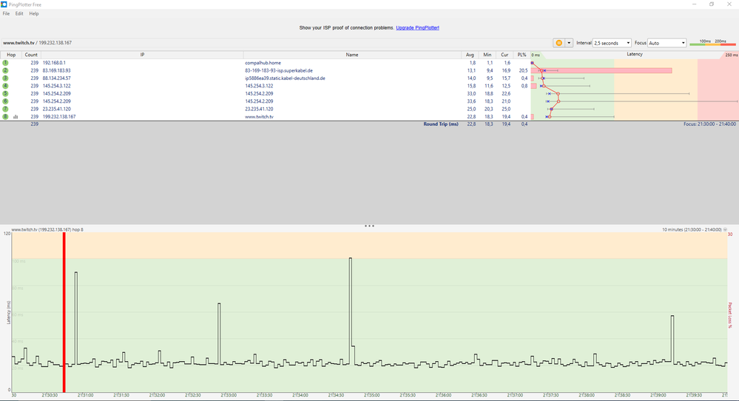Click the three-dot splitter handle above the timeline
The height and width of the screenshot is (401, 739).
(369, 226)
